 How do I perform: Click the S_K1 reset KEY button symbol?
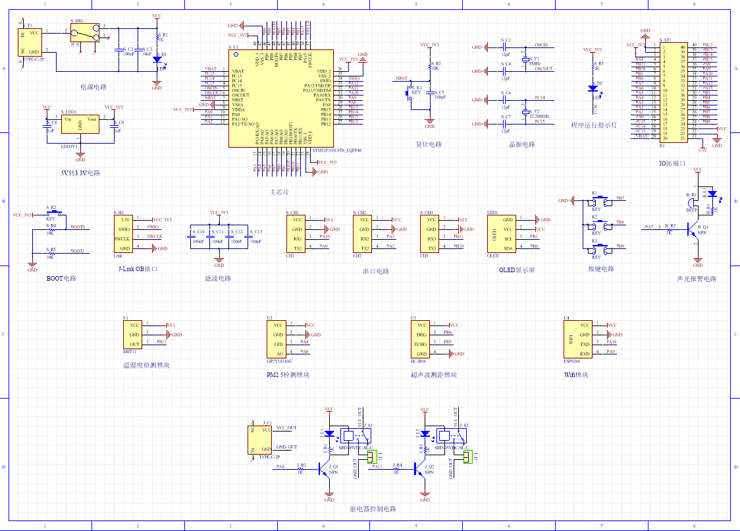[409, 93]
